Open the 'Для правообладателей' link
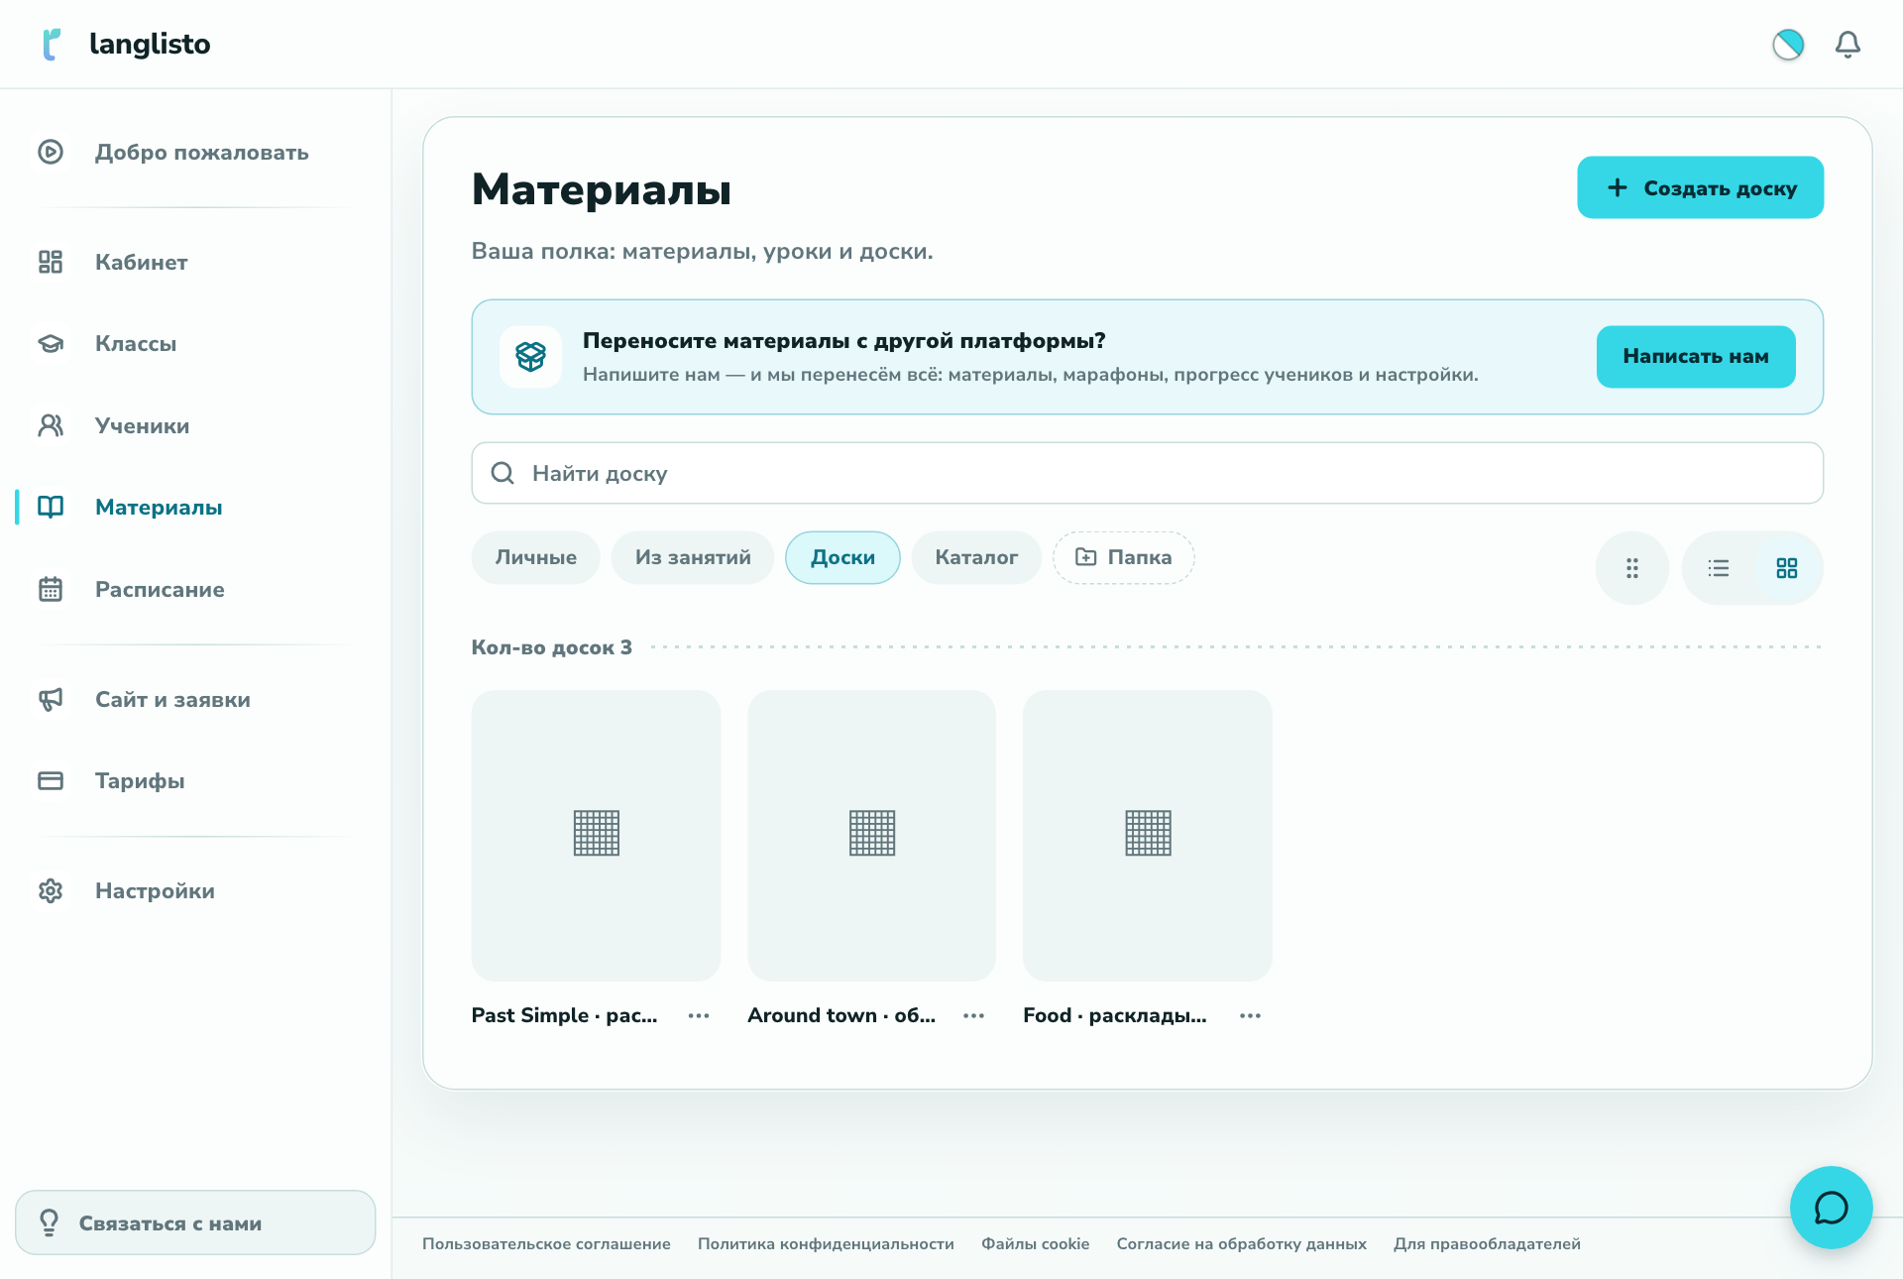Image resolution: width=1903 pixels, height=1279 pixels. [1487, 1243]
